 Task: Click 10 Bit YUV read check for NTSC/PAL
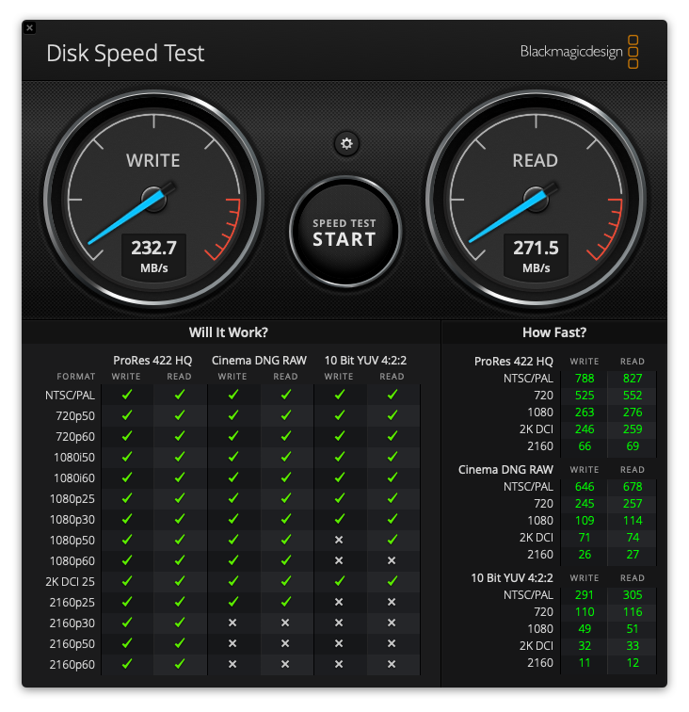pos(393,395)
